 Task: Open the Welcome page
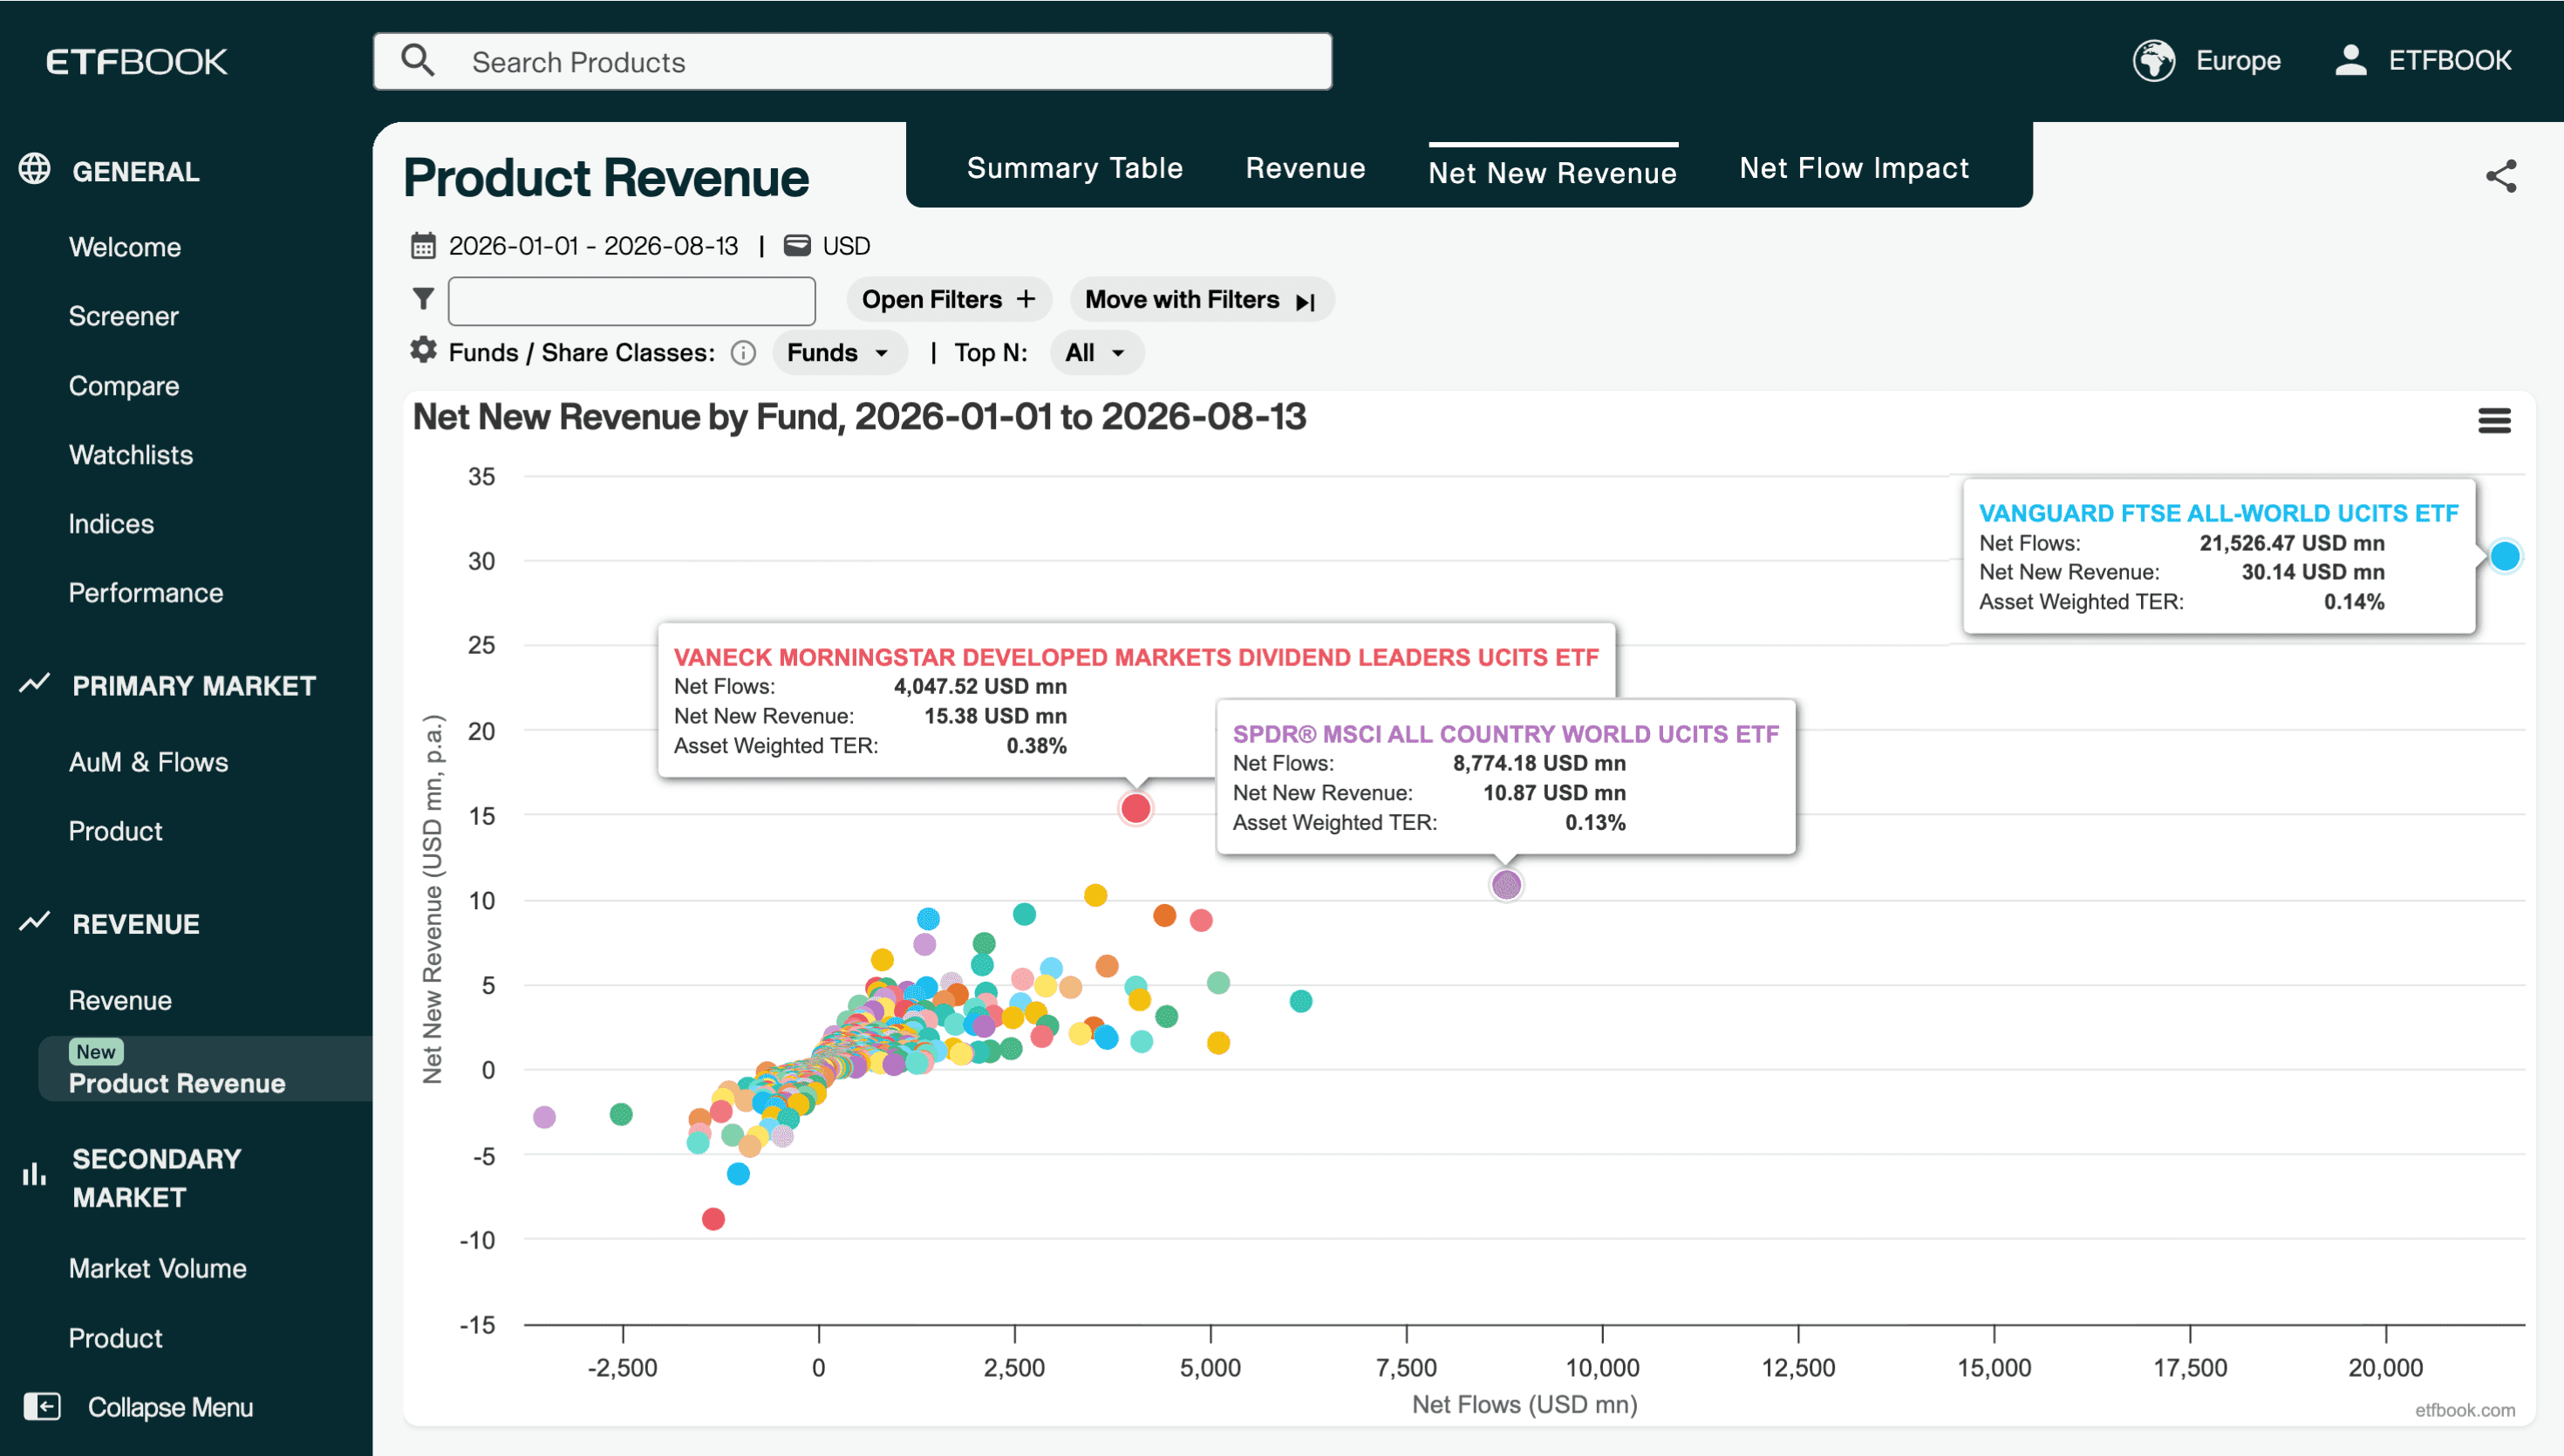click(x=125, y=247)
